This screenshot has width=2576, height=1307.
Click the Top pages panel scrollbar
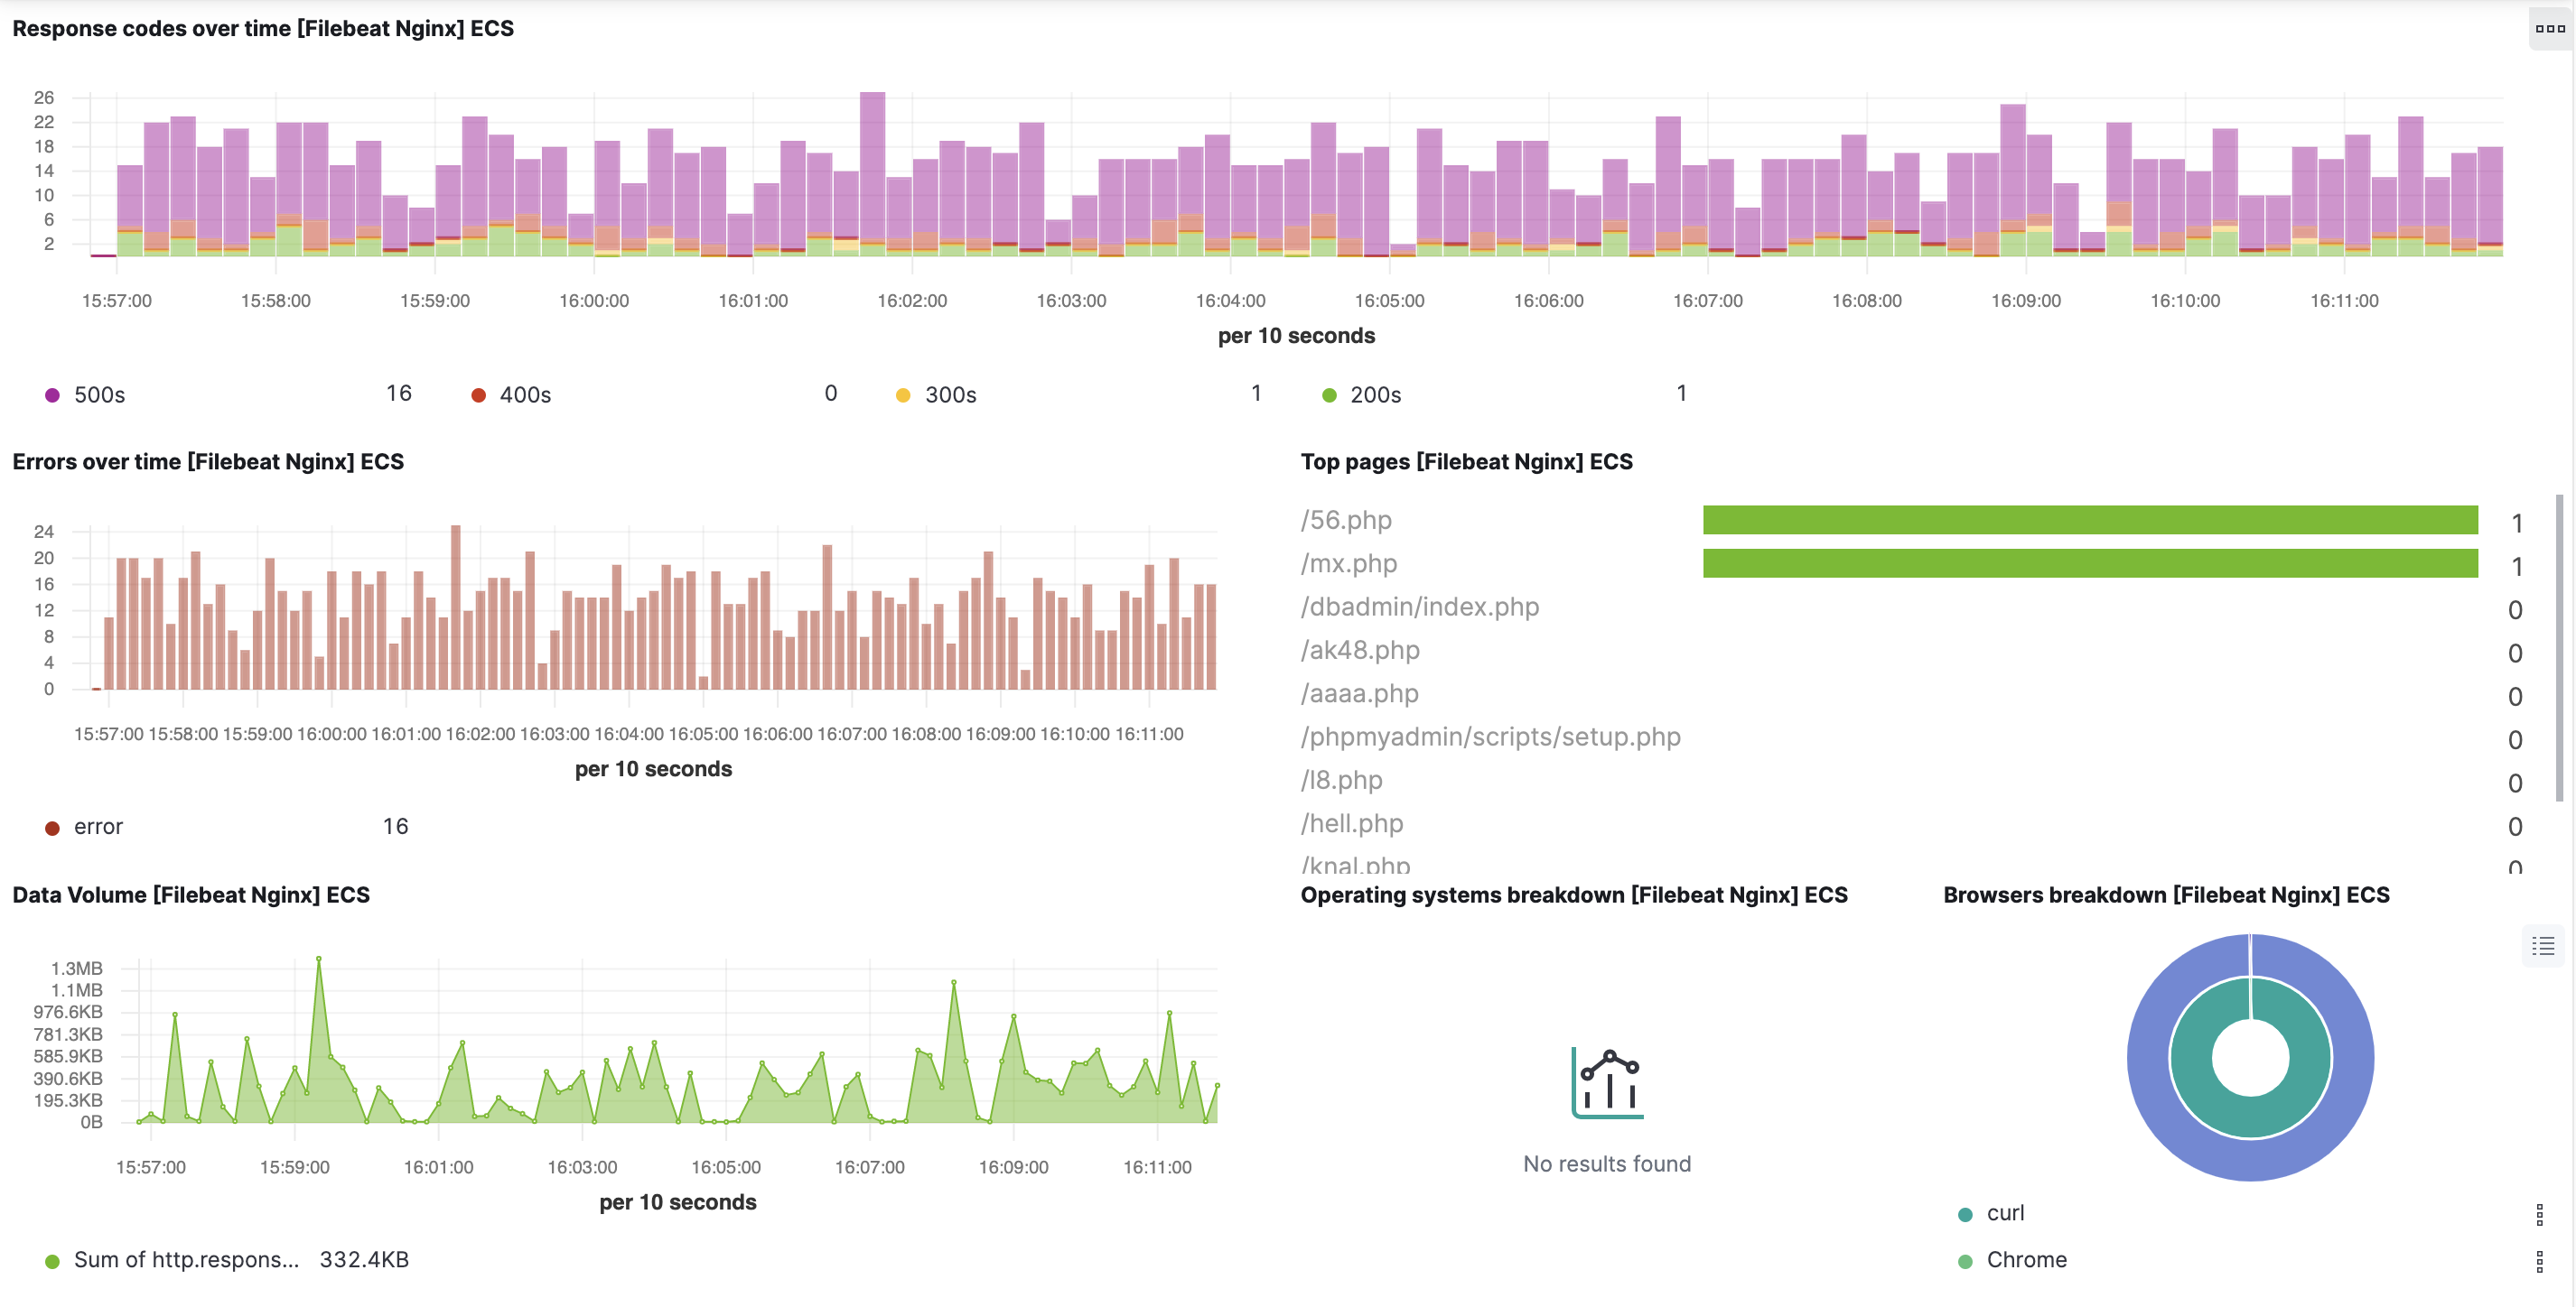point(2559,647)
